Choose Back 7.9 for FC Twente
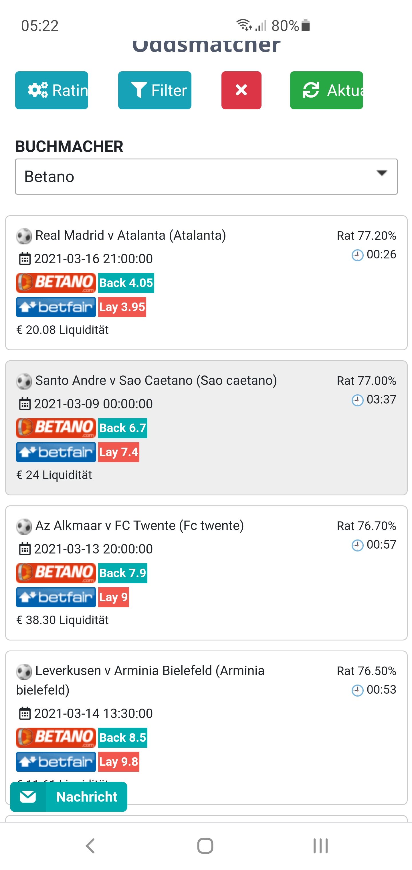Viewport: 412px width, 870px height. 123,573
